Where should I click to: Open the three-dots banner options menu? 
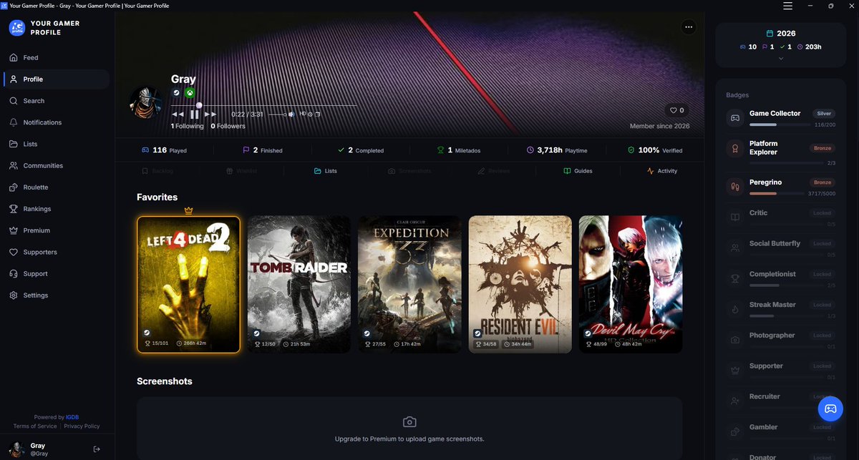(689, 27)
